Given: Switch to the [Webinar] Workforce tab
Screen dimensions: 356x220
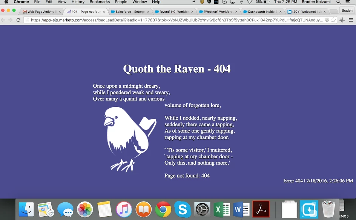Looking at the screenshot, I should [218, 12].
